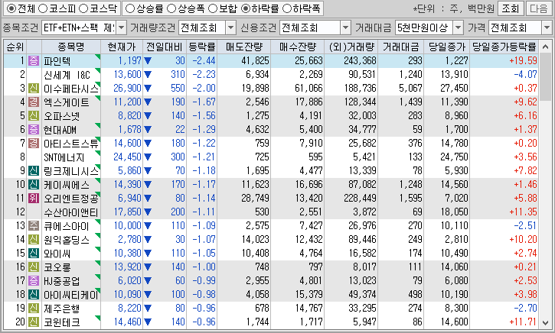
Task: Select stock name 오리엔트정공
Action: point(71,199)
